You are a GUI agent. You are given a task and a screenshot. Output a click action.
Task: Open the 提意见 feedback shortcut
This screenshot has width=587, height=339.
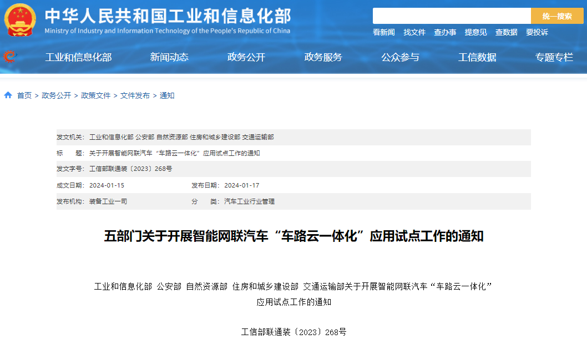[475, 32]
